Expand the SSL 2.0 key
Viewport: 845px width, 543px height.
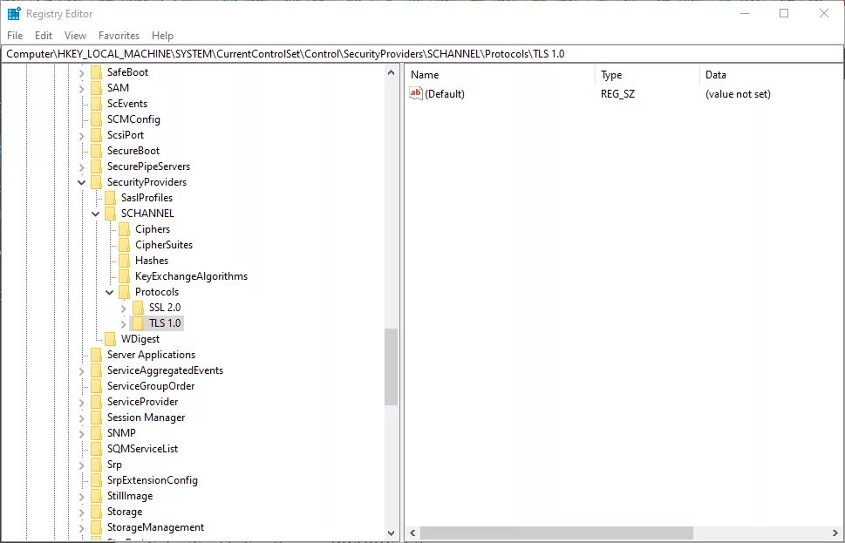pos(124,309)
